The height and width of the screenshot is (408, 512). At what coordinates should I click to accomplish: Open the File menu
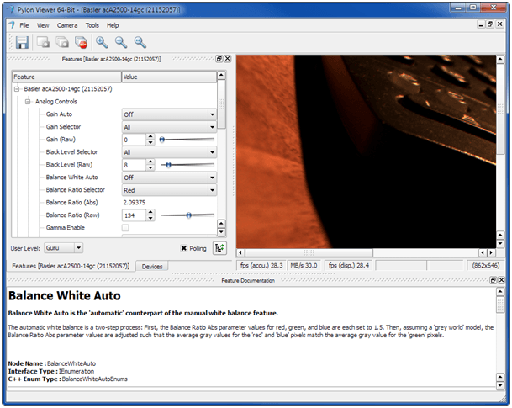[x=24, y=25]
